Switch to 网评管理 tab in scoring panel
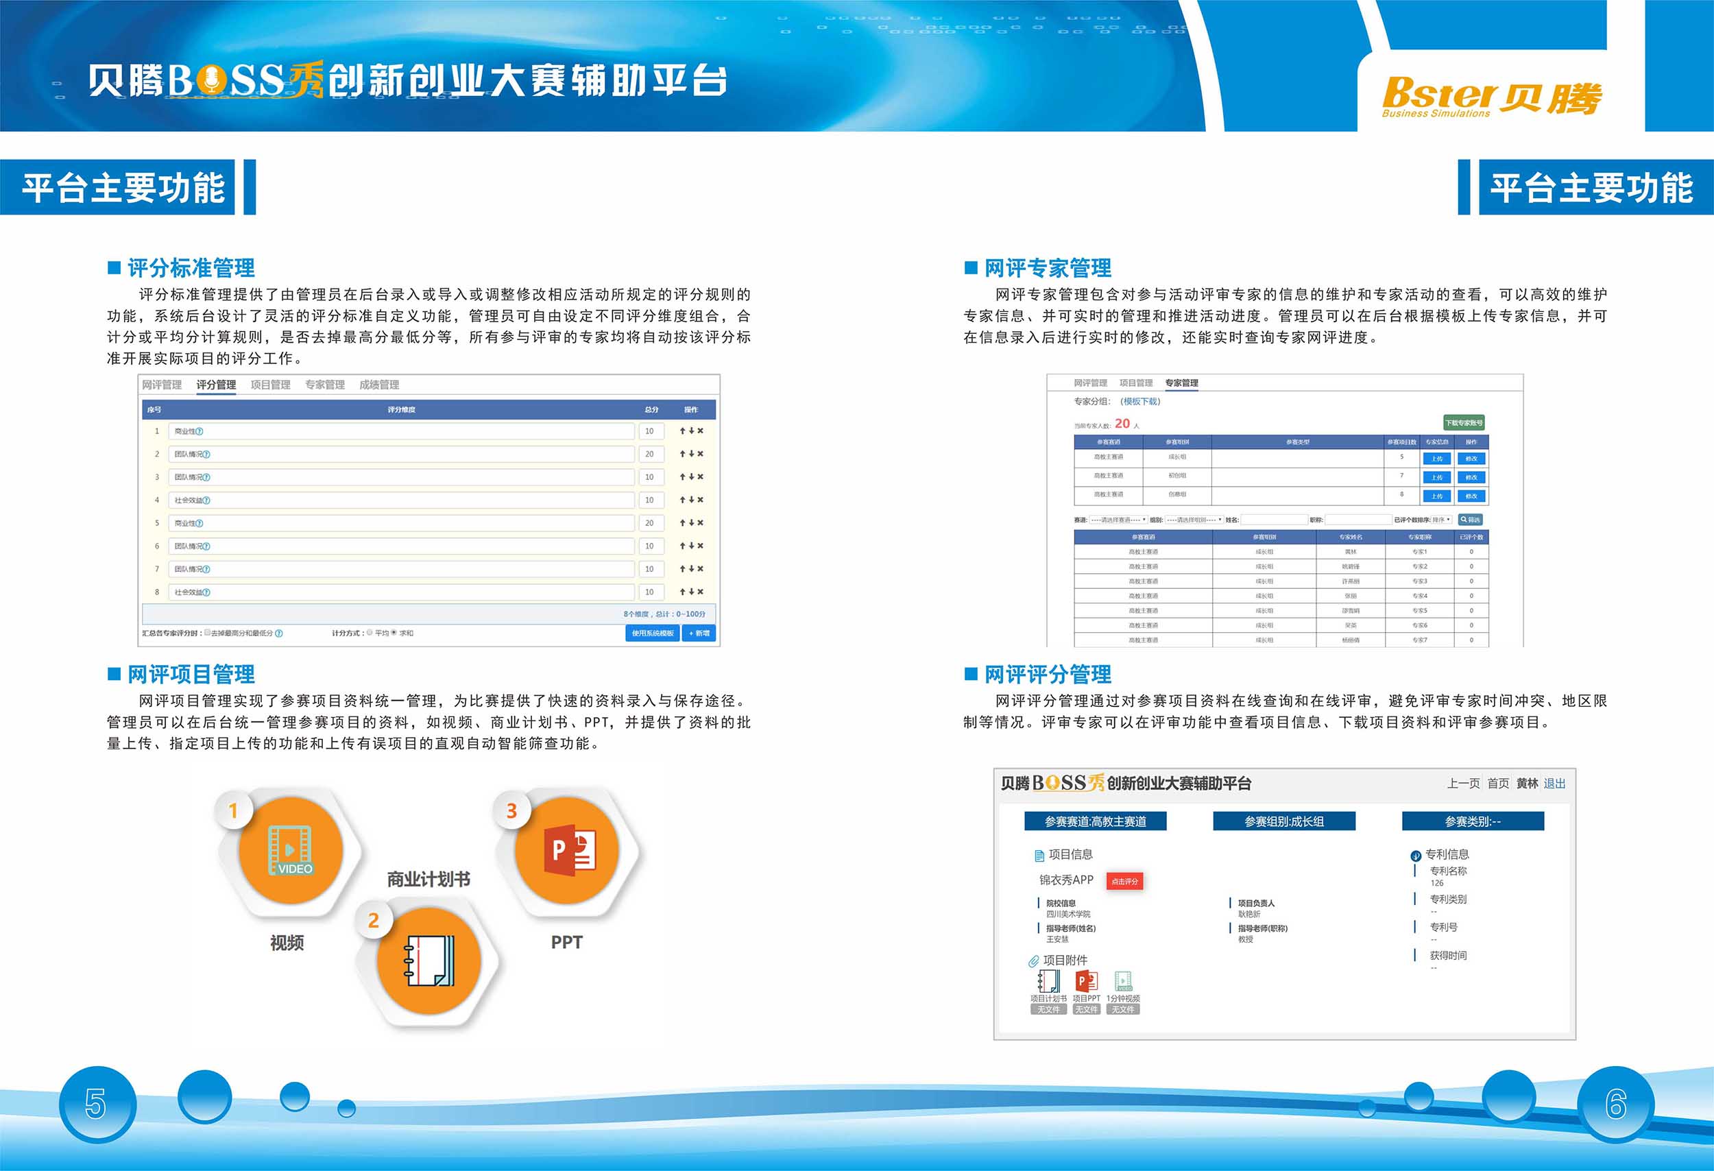 162,385
